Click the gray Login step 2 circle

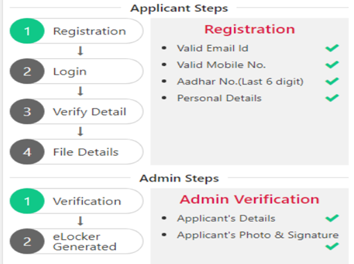pos(27,71)
